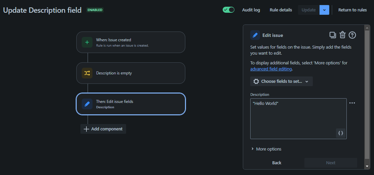Open the Update button dropdown arrow
The image size is (374, 175).
[x=324, y=10]
